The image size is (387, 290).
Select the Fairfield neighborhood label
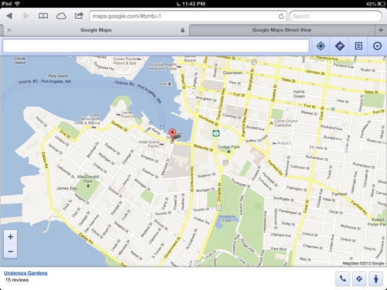pyautogui.click(x=339, y=194)
